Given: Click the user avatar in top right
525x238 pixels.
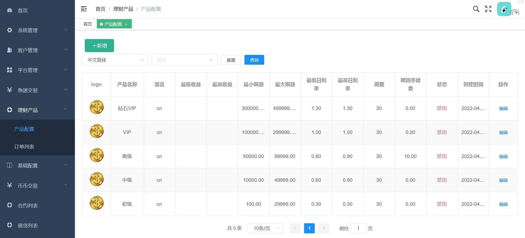Looking at the screenshot, I should (504, 9).
